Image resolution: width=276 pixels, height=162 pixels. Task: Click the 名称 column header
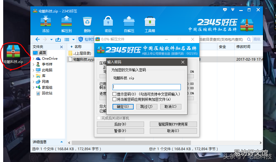78,47
